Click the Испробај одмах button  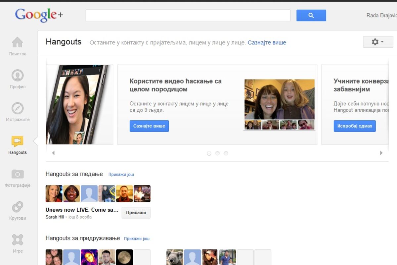[355, 126]
